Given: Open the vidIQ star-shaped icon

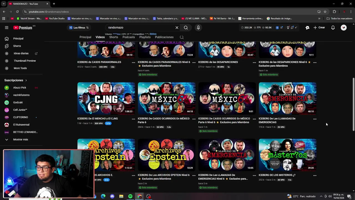Looking at the screenshot, I should click(307, 27).
